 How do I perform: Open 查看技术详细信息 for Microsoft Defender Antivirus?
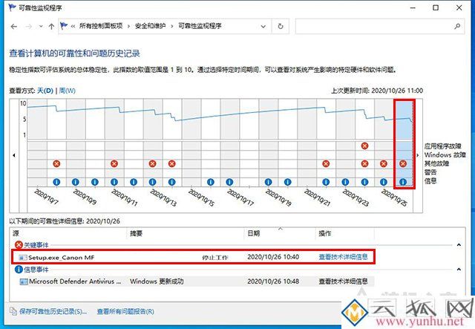[343, 281]
